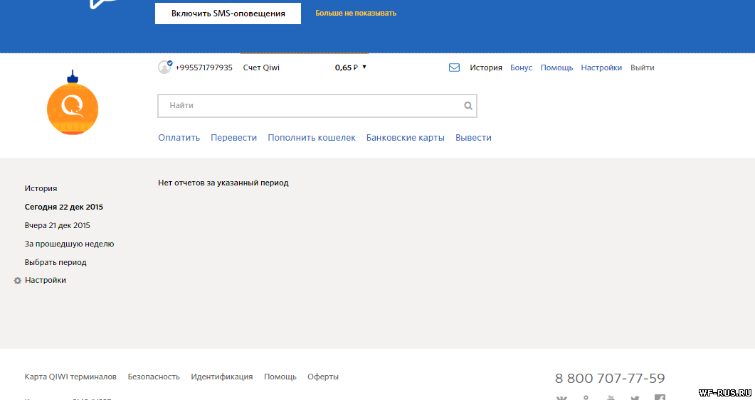This screenshot has height=400, width=755.
Task: Open the Facebook icon in footer
Action: 660,398
